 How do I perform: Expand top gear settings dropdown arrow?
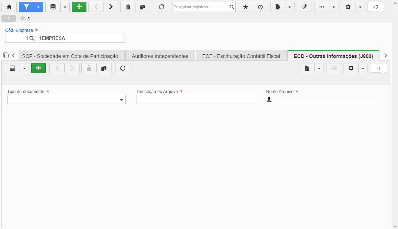tap(360, 7)
